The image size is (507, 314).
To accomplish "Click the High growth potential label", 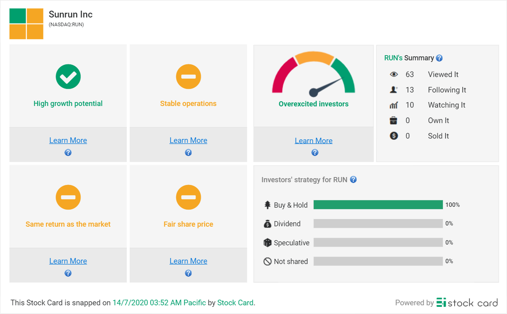I will pos(68,104).
